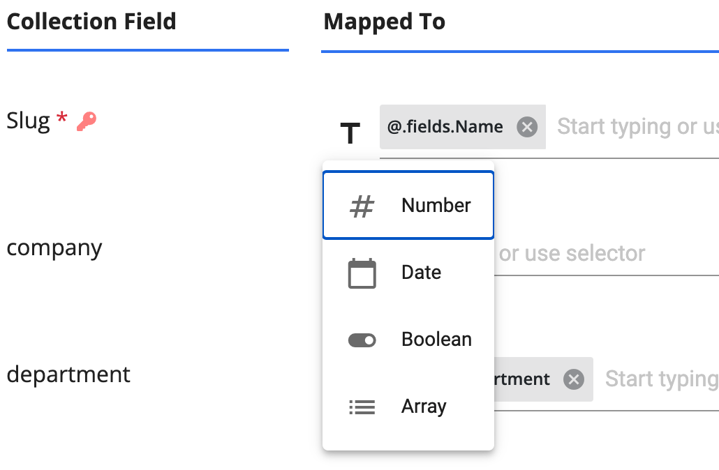Click the company mapping input field
The height and width of the screenshot is (470, 719).
click(606, 254)
